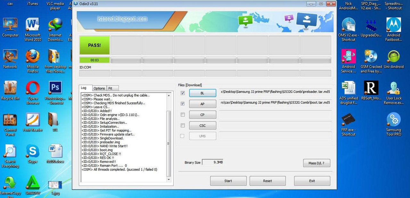410x198 pixels.
Task: Open the SMADAV antivirus icon
Action: coord(33,185)
